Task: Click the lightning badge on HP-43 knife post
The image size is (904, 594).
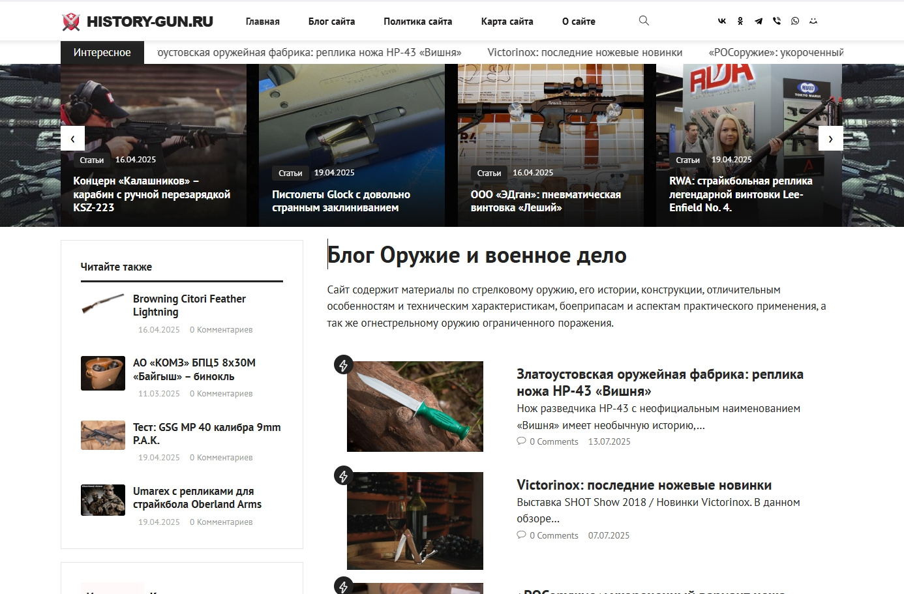Action: pyautogui.click(x=343, y=365)
